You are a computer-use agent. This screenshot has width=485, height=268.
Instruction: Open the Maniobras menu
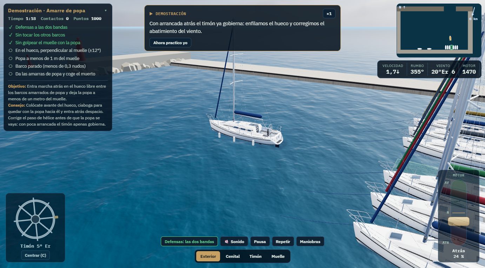[x=310, y=242]
